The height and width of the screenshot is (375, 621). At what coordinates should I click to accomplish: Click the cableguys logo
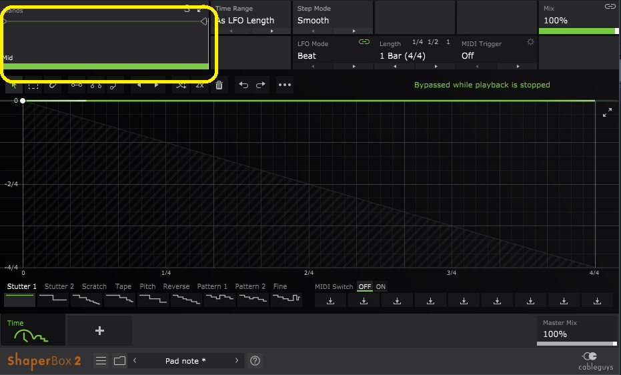[595, 361]
